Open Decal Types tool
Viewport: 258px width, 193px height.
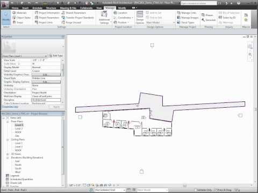pos(185,23)
